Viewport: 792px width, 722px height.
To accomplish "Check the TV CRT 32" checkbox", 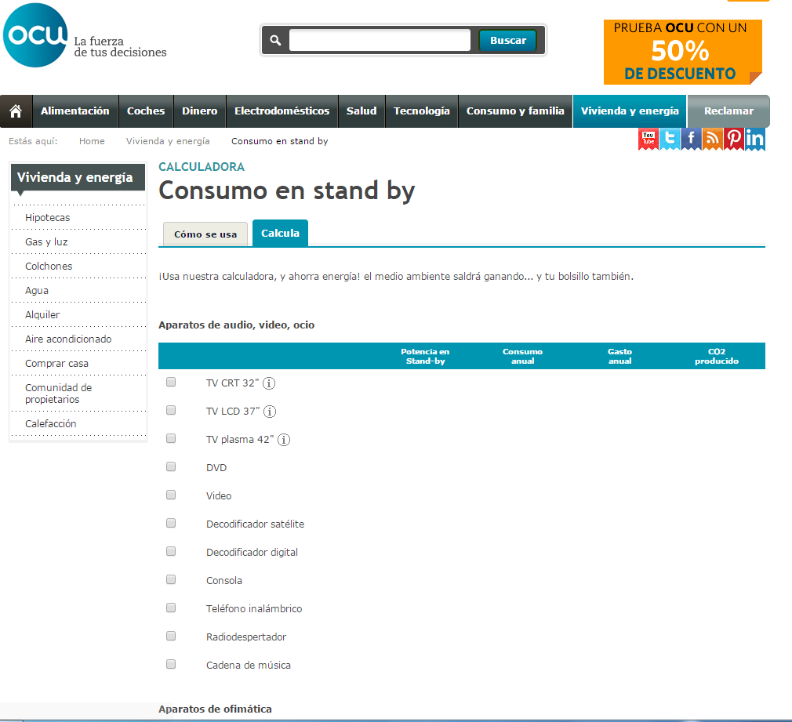I will [x=171, y=383].
